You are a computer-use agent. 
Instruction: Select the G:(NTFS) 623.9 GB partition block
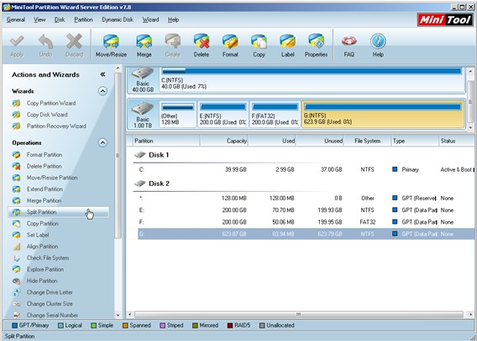pos(383,115)
